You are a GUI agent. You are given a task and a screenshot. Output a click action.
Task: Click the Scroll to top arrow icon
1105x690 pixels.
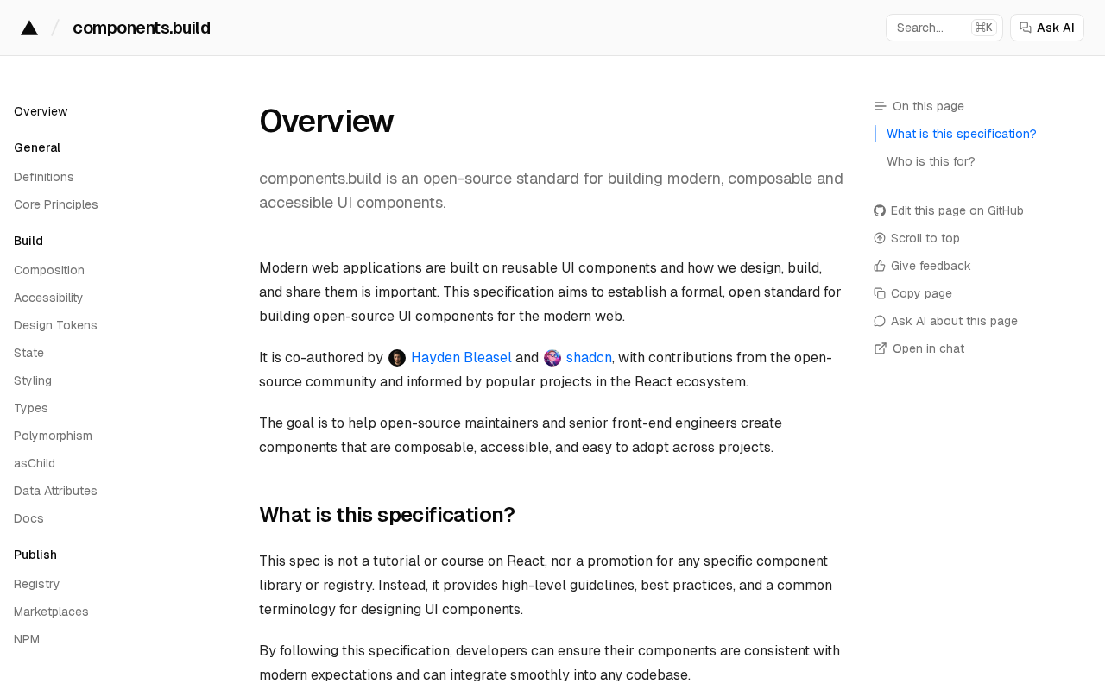pyautogui.click(x=880, y=238)
